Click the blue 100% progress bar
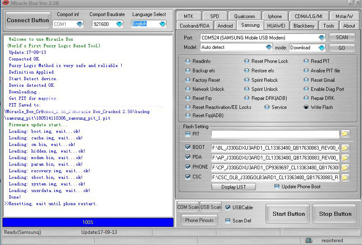The width and height of the screenshot is (362, 245). coord(88,222)
